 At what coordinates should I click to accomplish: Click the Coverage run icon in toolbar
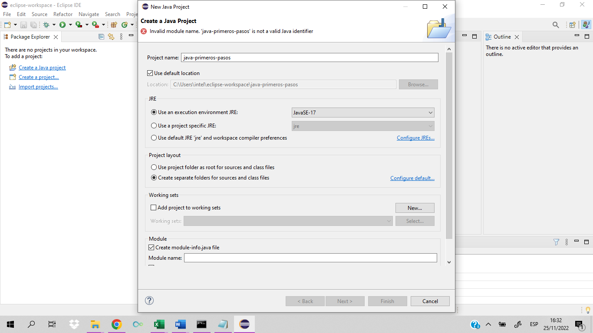pos(79,25)
